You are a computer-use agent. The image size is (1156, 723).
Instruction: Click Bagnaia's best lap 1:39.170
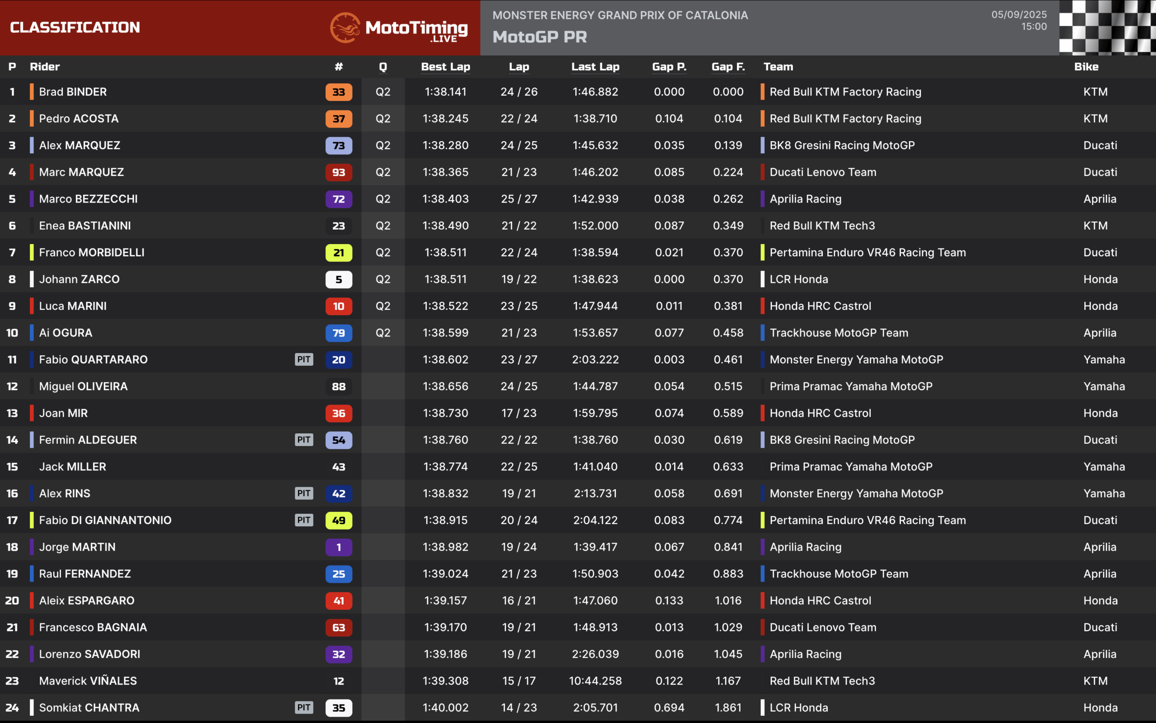point(445,627)
